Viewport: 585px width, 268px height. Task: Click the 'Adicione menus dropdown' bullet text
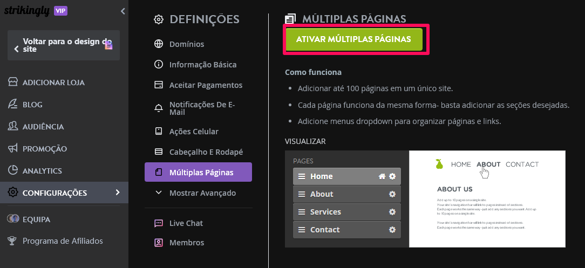click(x=399, y=121)
